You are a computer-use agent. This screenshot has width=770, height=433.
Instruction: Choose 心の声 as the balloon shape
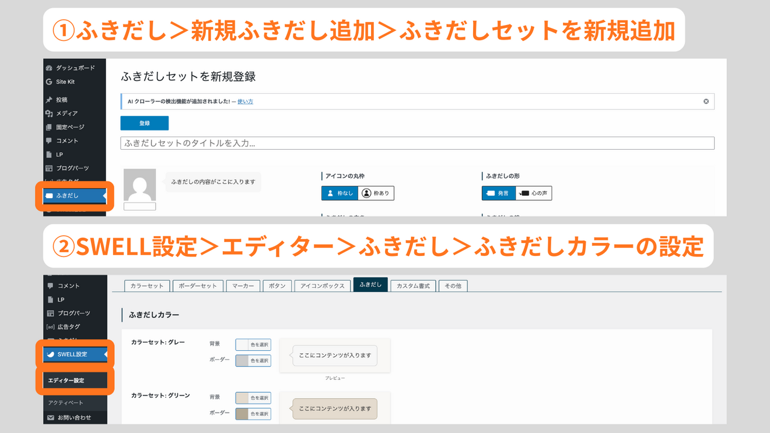(533, 193)
